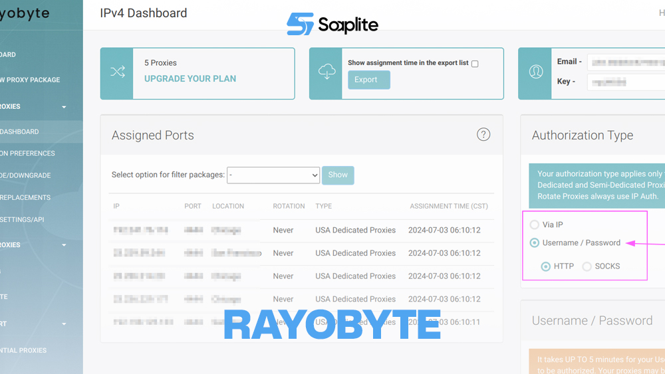Click the TYPE column header

[324, 207]
